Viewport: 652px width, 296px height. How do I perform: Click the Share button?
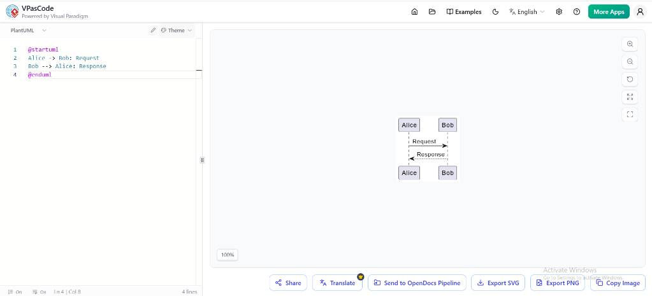pyautogui.click(x=288, y=283)
